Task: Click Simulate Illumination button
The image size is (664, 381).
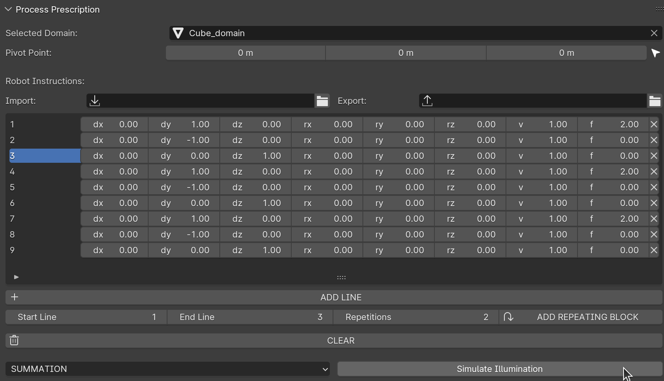Action: 500,369
